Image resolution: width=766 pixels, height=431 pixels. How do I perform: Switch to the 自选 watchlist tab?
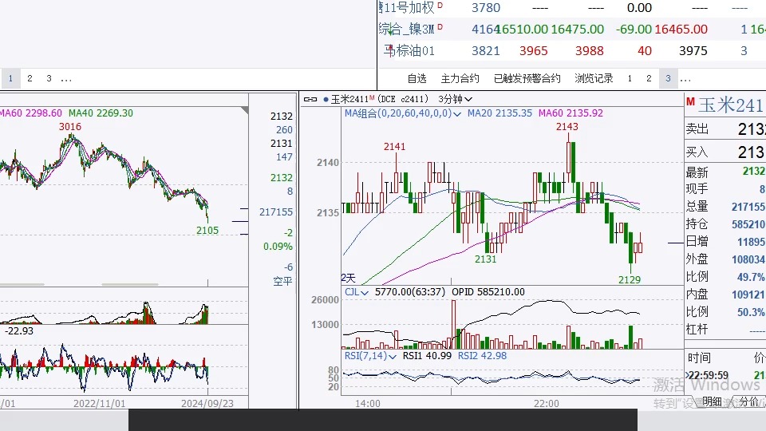point(417,78)
